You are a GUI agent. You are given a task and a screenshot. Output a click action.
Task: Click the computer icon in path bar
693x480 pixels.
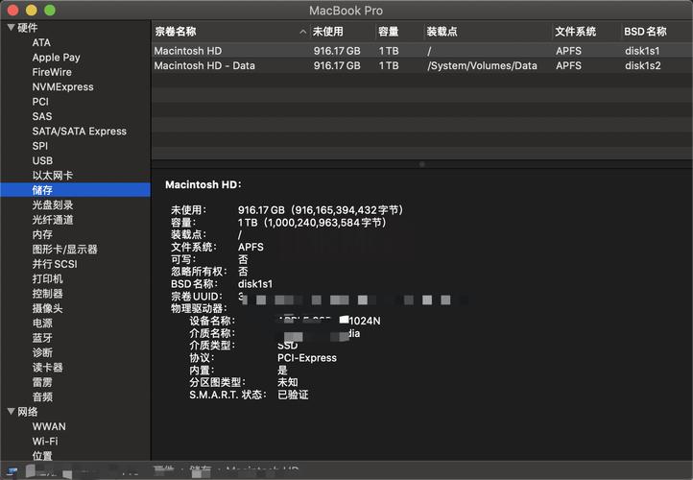coord(12,472)
